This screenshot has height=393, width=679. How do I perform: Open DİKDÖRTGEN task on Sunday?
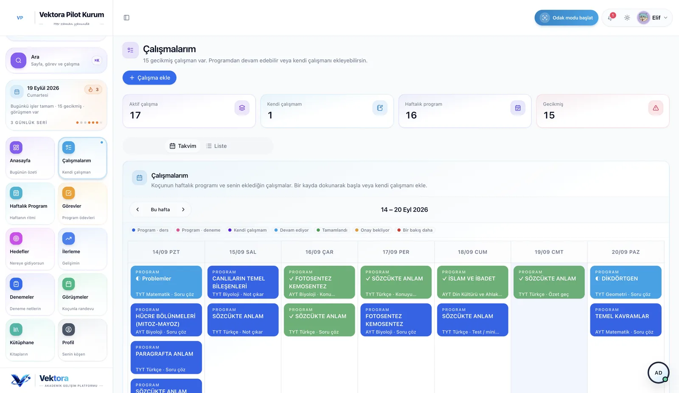tap(626, 282)
